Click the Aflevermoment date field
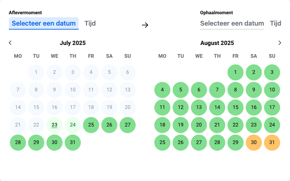Image resolution: width=290 pixels, height=181 pixels. point(44,23)
